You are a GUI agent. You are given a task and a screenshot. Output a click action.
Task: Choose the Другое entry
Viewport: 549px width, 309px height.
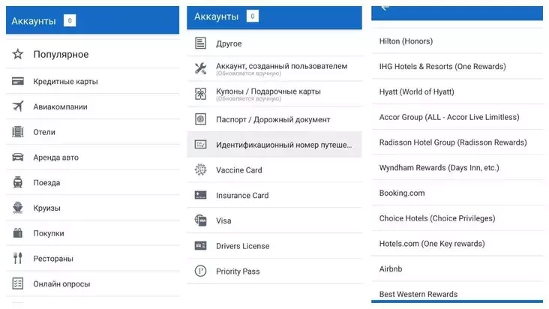click(274, 43)
